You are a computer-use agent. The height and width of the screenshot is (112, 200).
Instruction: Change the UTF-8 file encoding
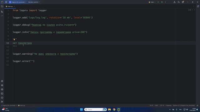point(162,105)
